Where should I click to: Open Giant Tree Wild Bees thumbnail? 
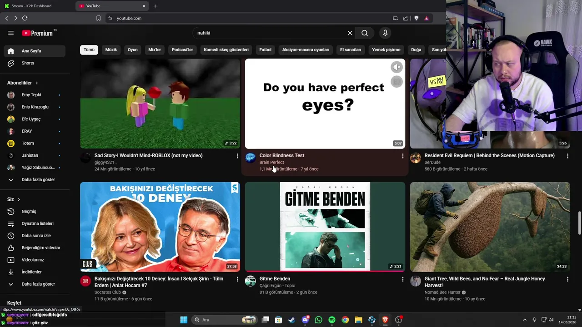coord(490,227)
